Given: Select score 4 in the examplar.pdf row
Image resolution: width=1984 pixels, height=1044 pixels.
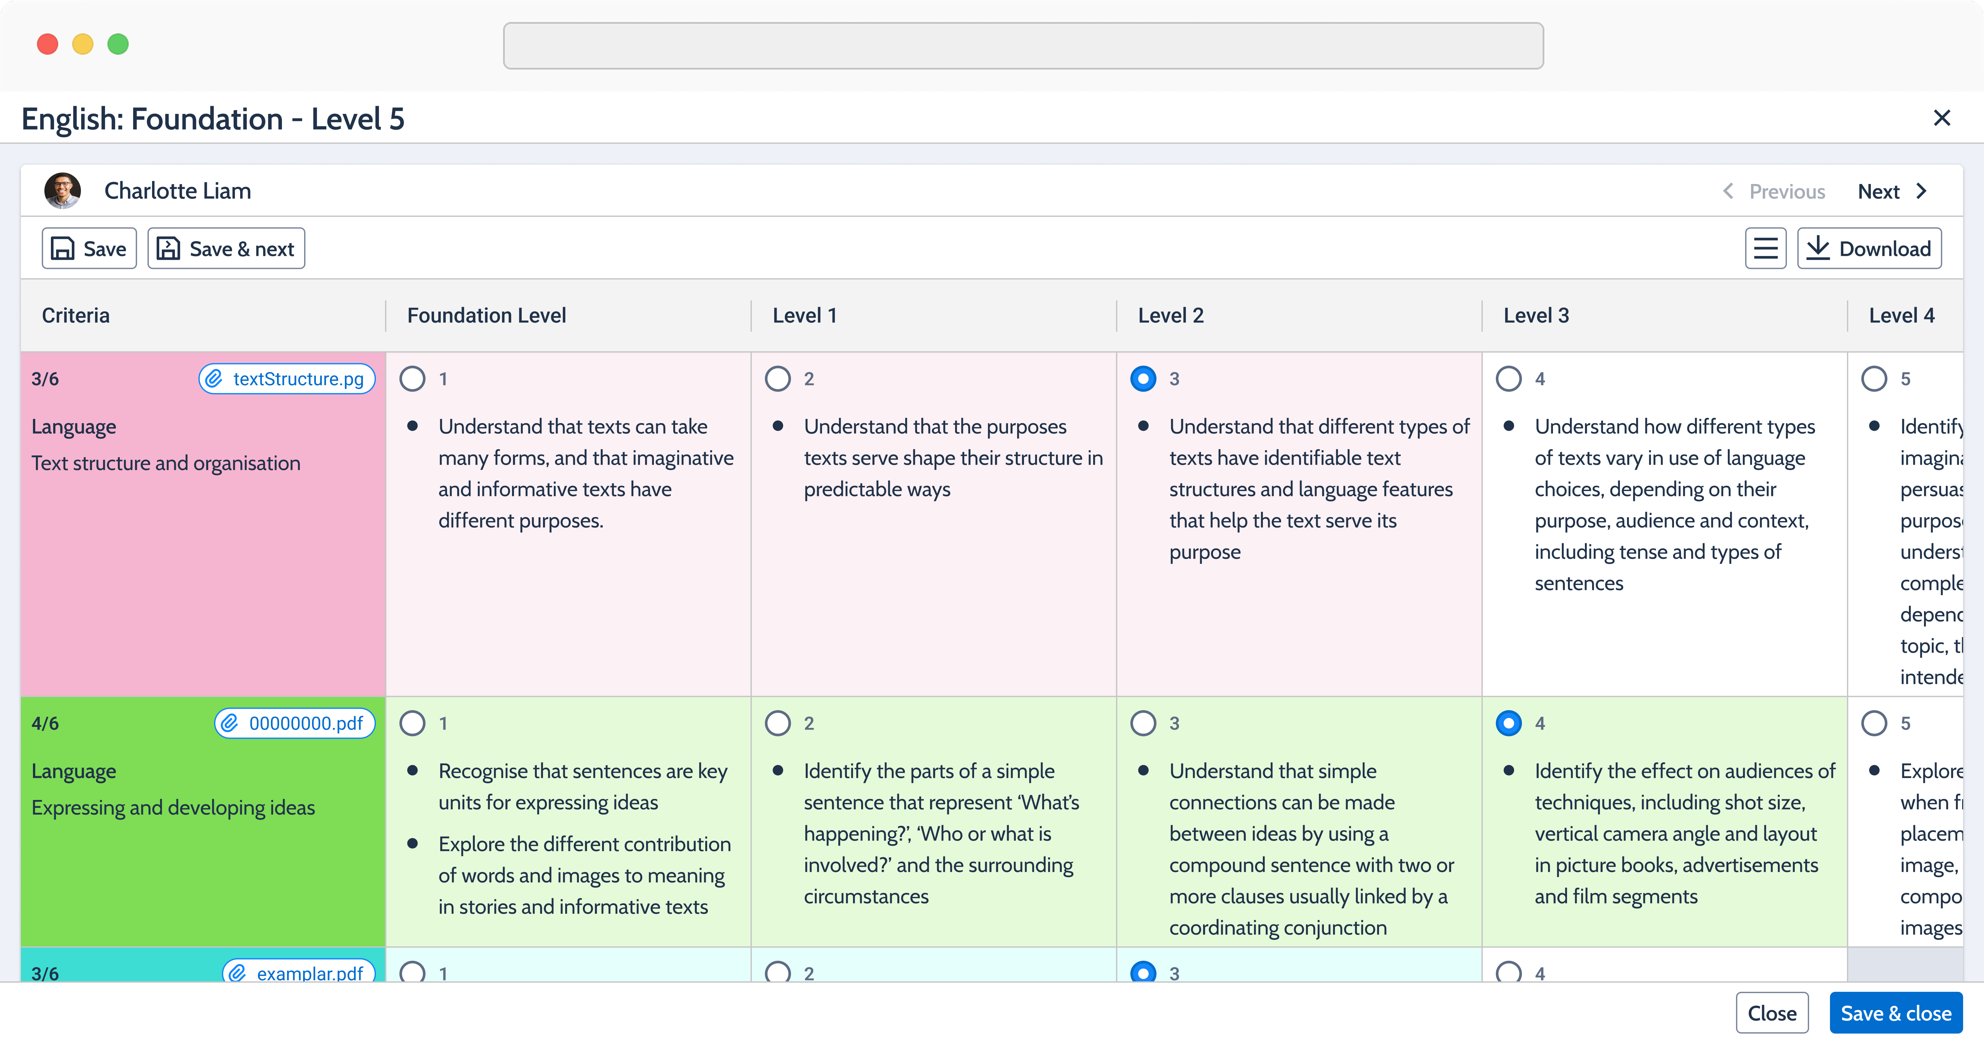Looking at the screenshot, I should pos(1509,972).
